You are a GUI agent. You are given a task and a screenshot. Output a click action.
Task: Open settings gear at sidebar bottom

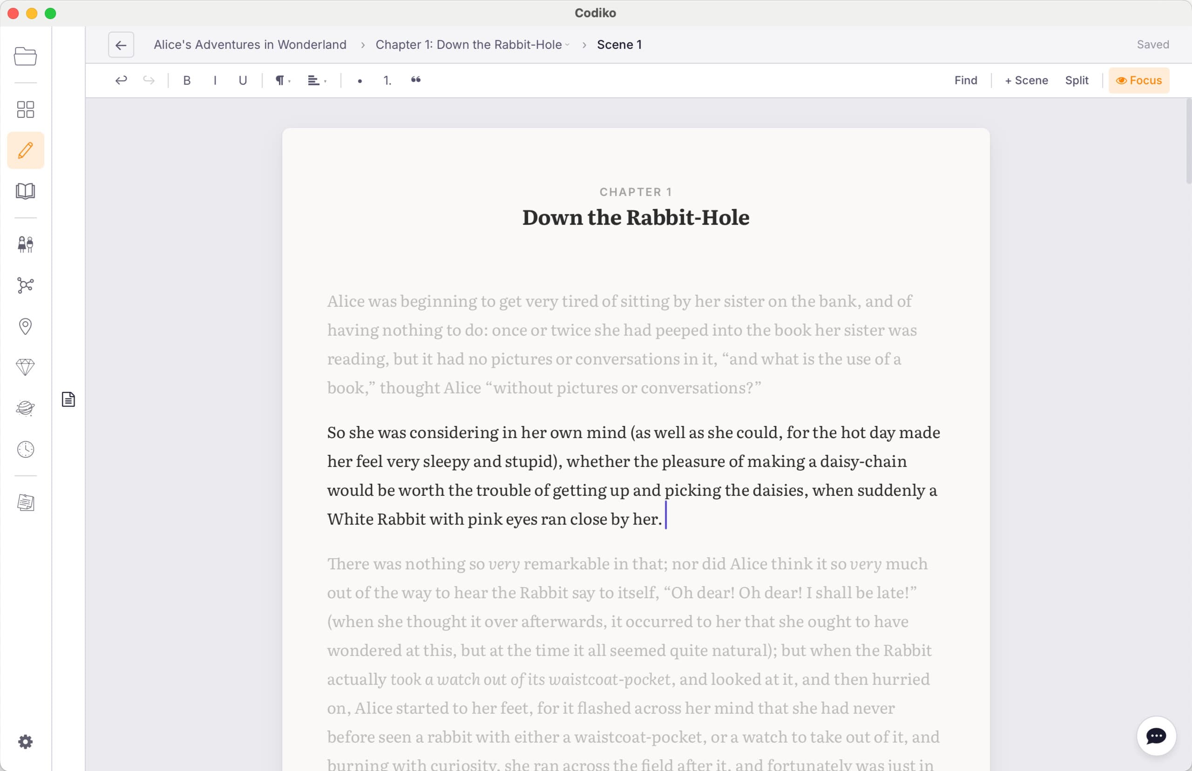(x=25, y=742)
